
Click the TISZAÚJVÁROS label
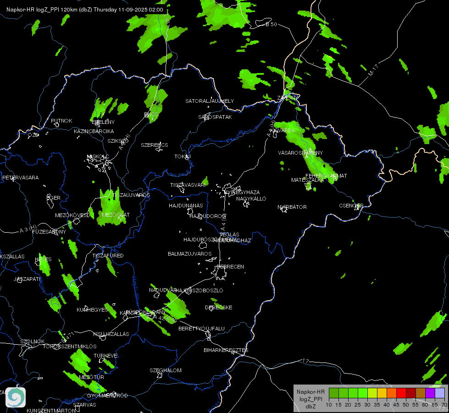click(x=131, y=195)
